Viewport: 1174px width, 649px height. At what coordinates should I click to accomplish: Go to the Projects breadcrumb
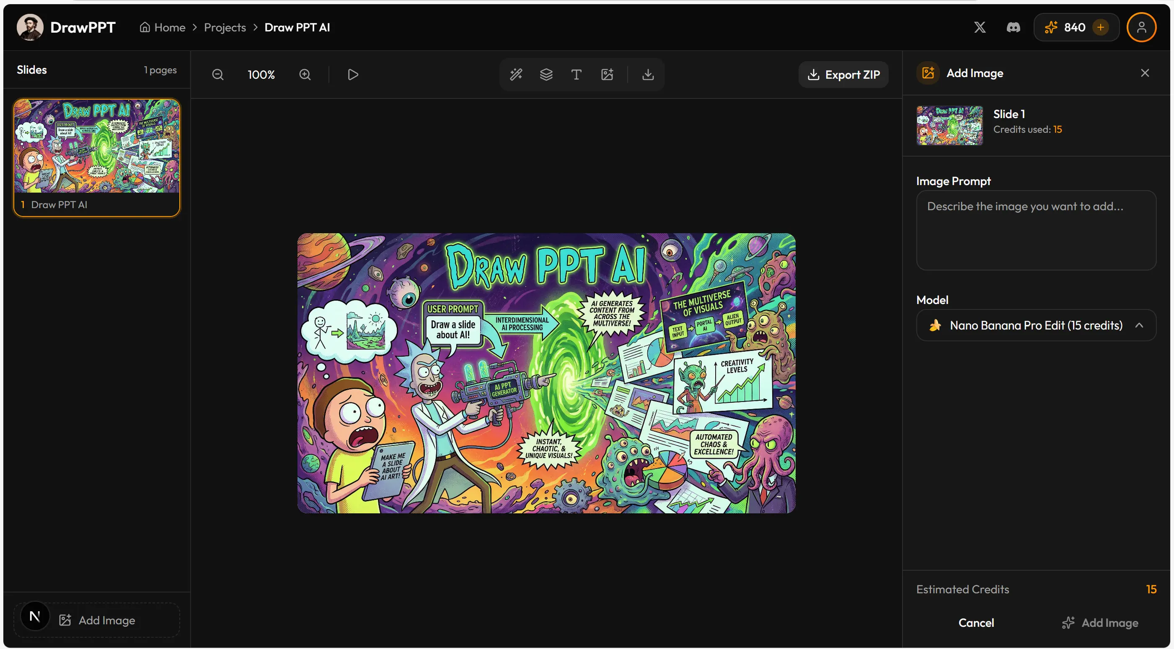tap(225, 27)
